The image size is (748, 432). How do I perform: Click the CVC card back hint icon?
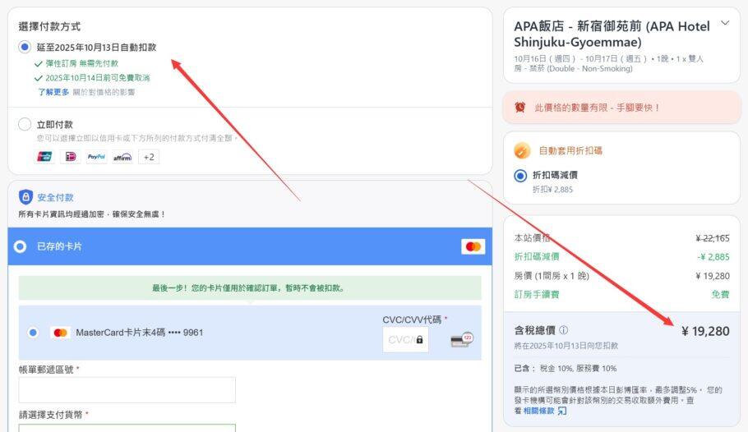(461, 339)
